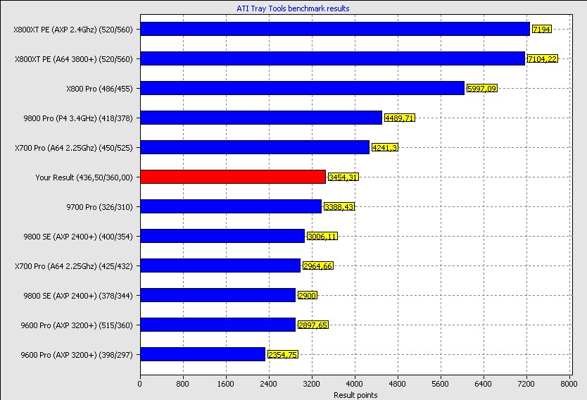The height and width of the screenshot is (400, 587).
Task: Click the 8000 axis tick label
Action: [569, 384]
